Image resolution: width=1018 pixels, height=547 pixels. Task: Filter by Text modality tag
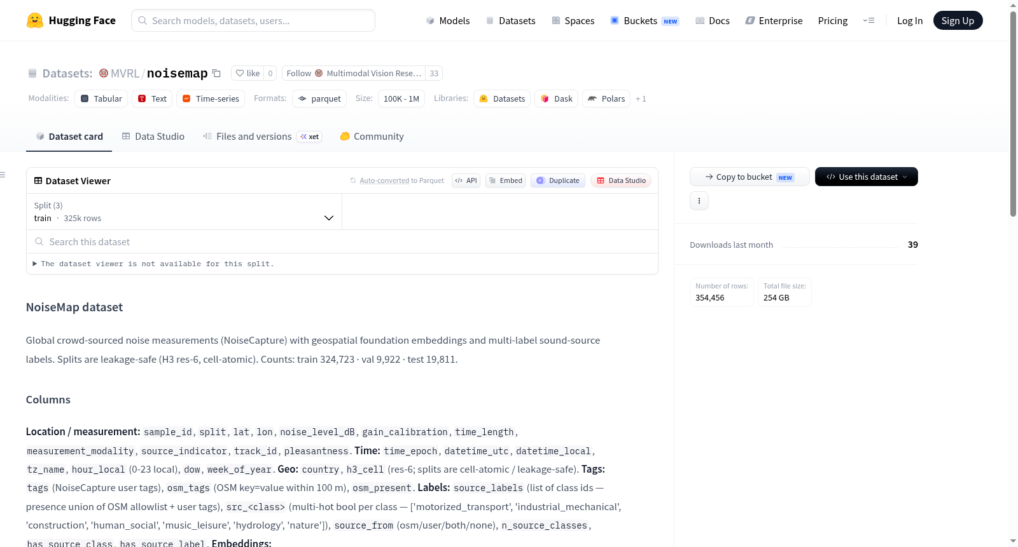pyautogui.click(x=152, y=98)
